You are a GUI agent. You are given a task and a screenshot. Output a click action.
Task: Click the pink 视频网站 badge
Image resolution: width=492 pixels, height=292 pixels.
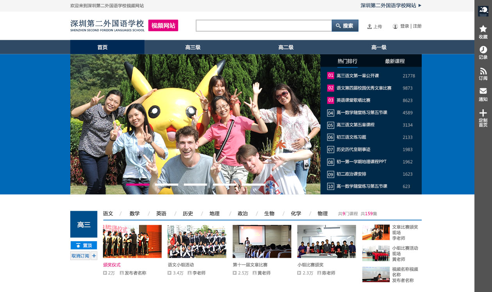click(x=163, y=26)
